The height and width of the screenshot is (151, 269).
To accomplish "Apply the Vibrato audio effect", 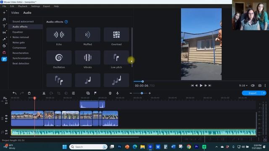I will pyautogui.click(x=88, y=57).
